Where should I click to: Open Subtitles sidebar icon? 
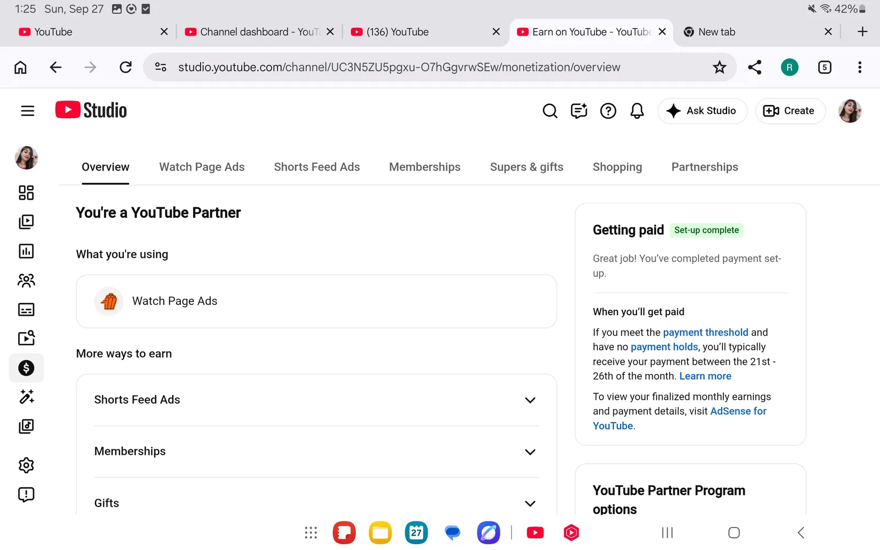pos(26,310)
